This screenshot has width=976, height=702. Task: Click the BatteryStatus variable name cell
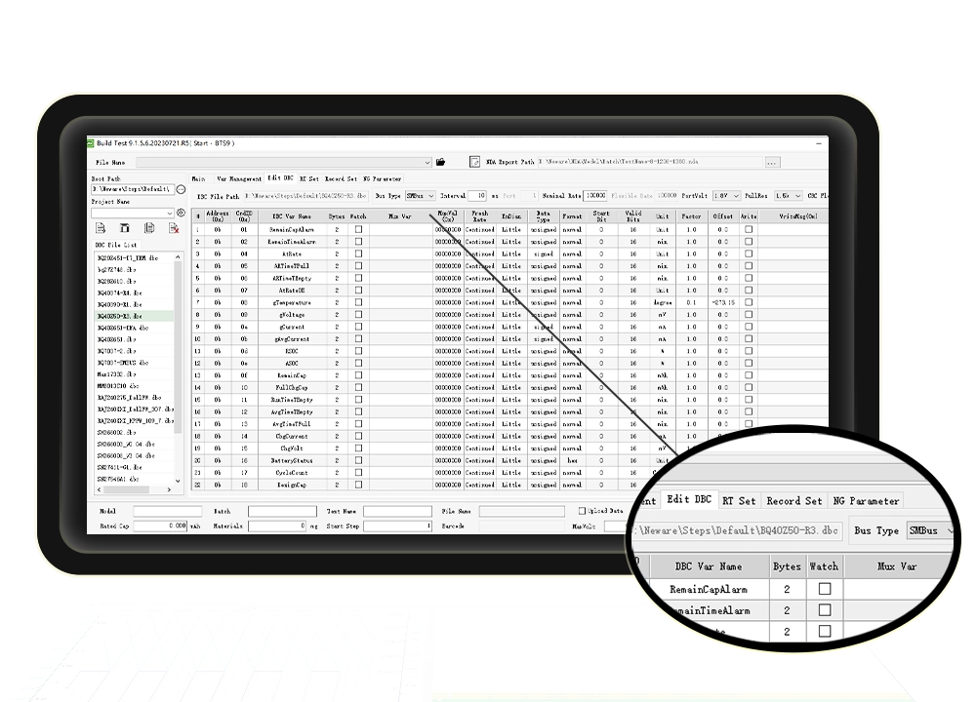tap(292, 460)
